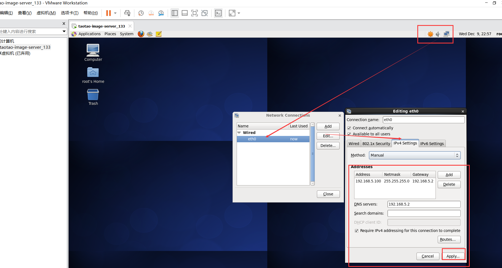Apply the eth0 network settings
The width and height of the screenshot is (502, 268).
453,256
